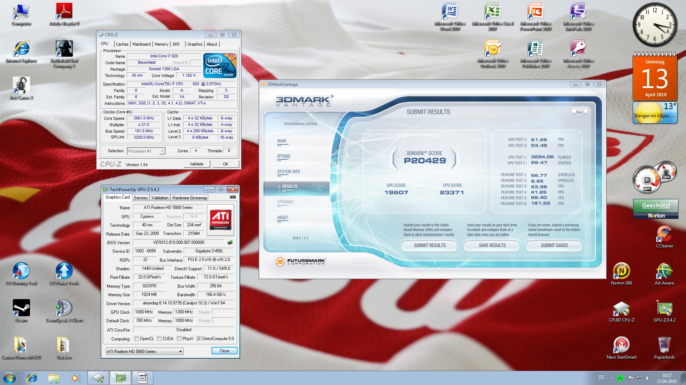Viewport: 686px width, 385px height.
Task: Open Windows Explorer from taskbar
Action: tap(54, 378)
